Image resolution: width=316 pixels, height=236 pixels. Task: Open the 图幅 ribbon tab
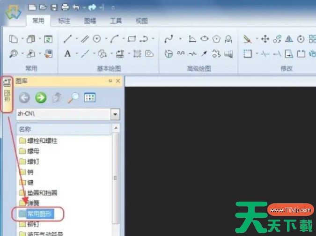pyautogui.click(x=90, y=21)
